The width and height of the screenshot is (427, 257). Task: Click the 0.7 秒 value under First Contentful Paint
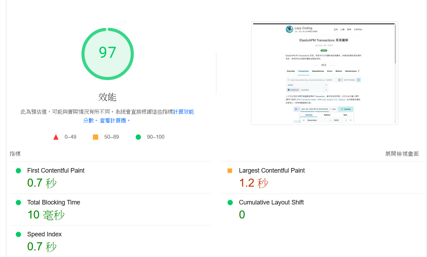[42, 183]
